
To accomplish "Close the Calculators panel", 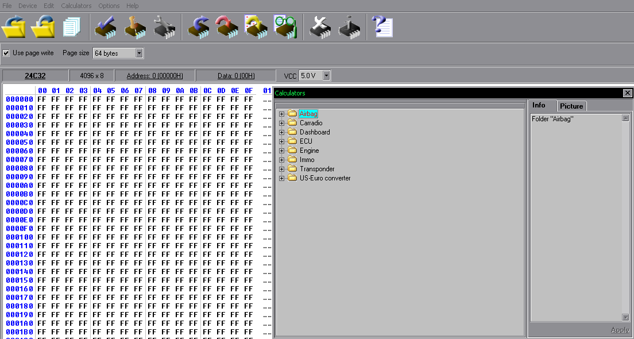I will 628,93.
